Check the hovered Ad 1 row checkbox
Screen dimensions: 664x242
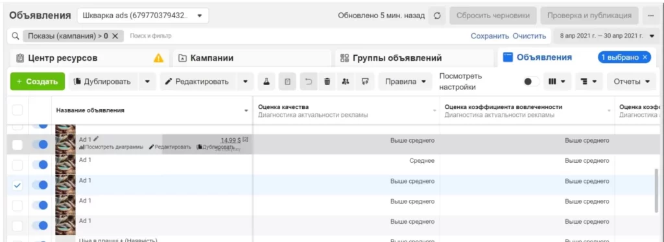[x=18, y=145]
